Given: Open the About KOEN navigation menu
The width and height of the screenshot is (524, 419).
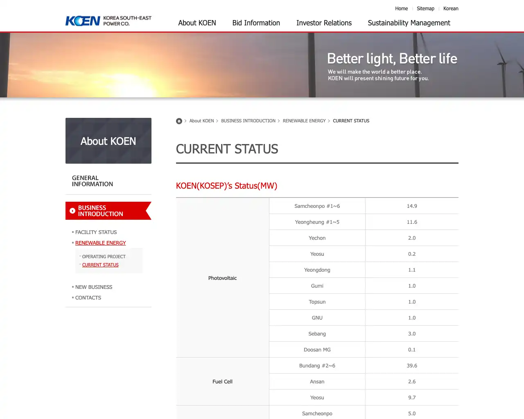Looking at the screenshot, I should [197, 23].
